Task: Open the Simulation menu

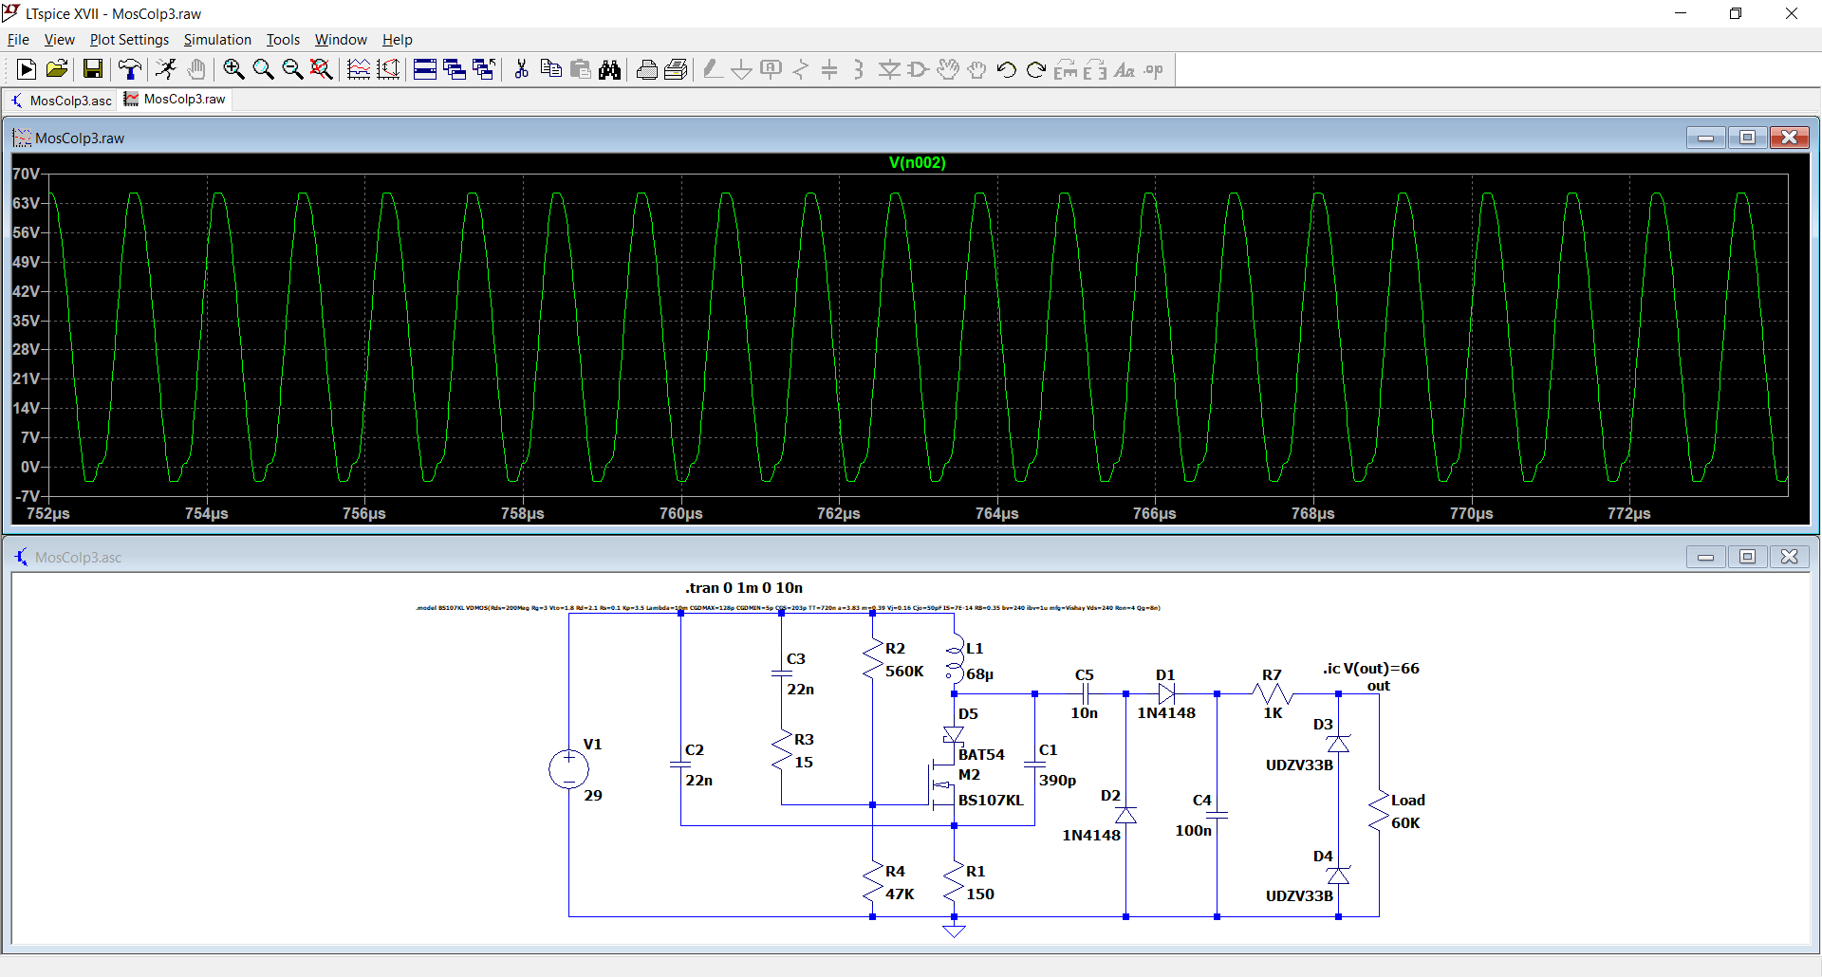Action: [x=217, y=40]
